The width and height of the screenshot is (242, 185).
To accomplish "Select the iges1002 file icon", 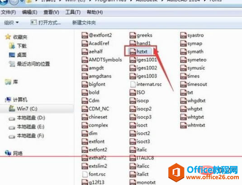I will 133,68.
